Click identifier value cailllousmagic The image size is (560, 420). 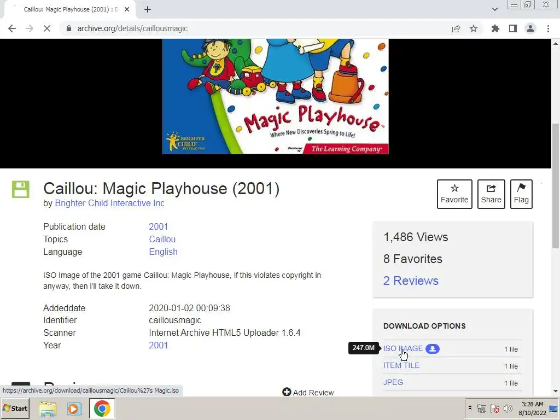point(175,320)
